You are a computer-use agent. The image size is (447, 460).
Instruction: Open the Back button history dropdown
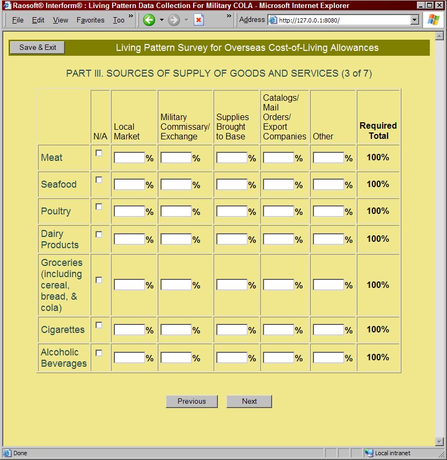pyautogui.click(x=162, y=20)
